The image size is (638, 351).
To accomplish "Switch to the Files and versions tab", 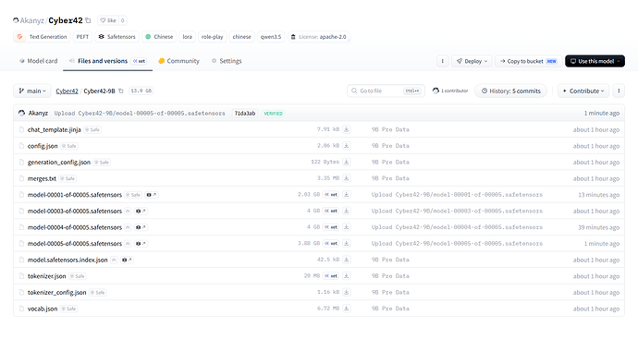I will (x=107, y=61).
